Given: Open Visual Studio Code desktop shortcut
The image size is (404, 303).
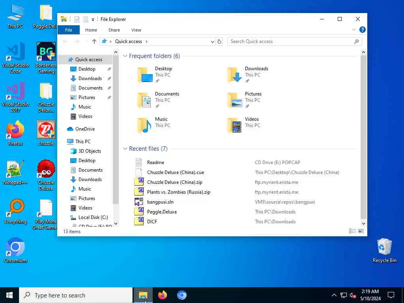Looking at the screenshot, I should pyautogui.click(x=15, y=58).
